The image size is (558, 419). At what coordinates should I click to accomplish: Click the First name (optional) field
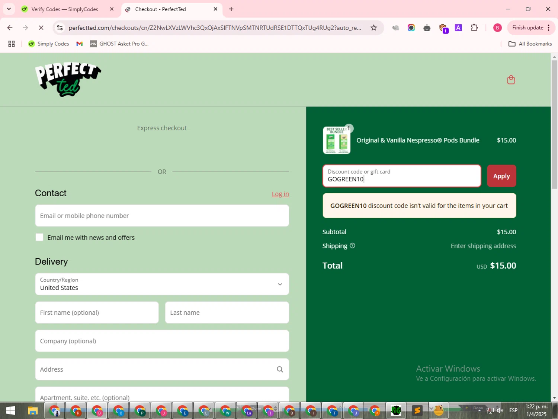click(x=97, y=312)
